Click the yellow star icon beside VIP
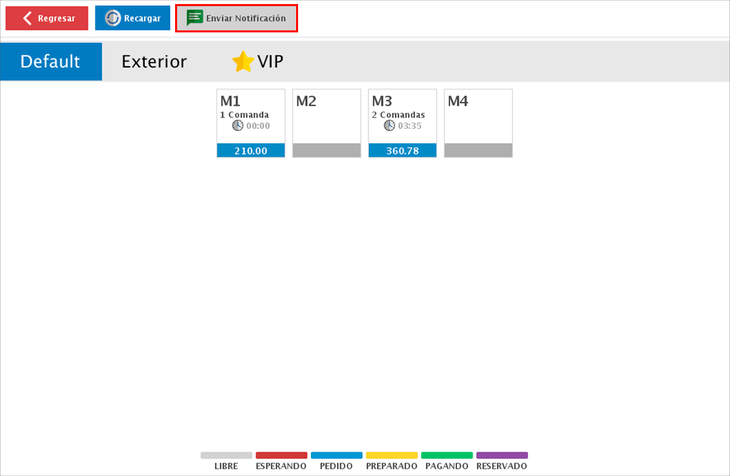Screen dimensions: 730x476 tap(243, 61)
